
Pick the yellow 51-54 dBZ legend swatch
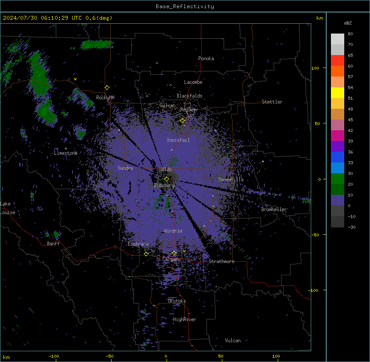click(337, 93)
